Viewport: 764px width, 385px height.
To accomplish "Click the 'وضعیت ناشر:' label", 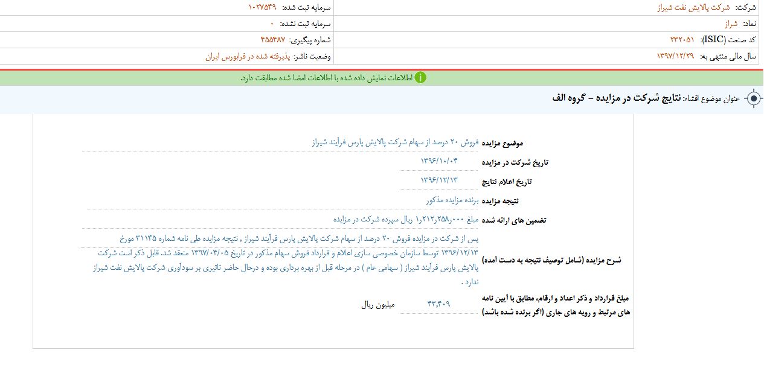I will pos(312,56).
